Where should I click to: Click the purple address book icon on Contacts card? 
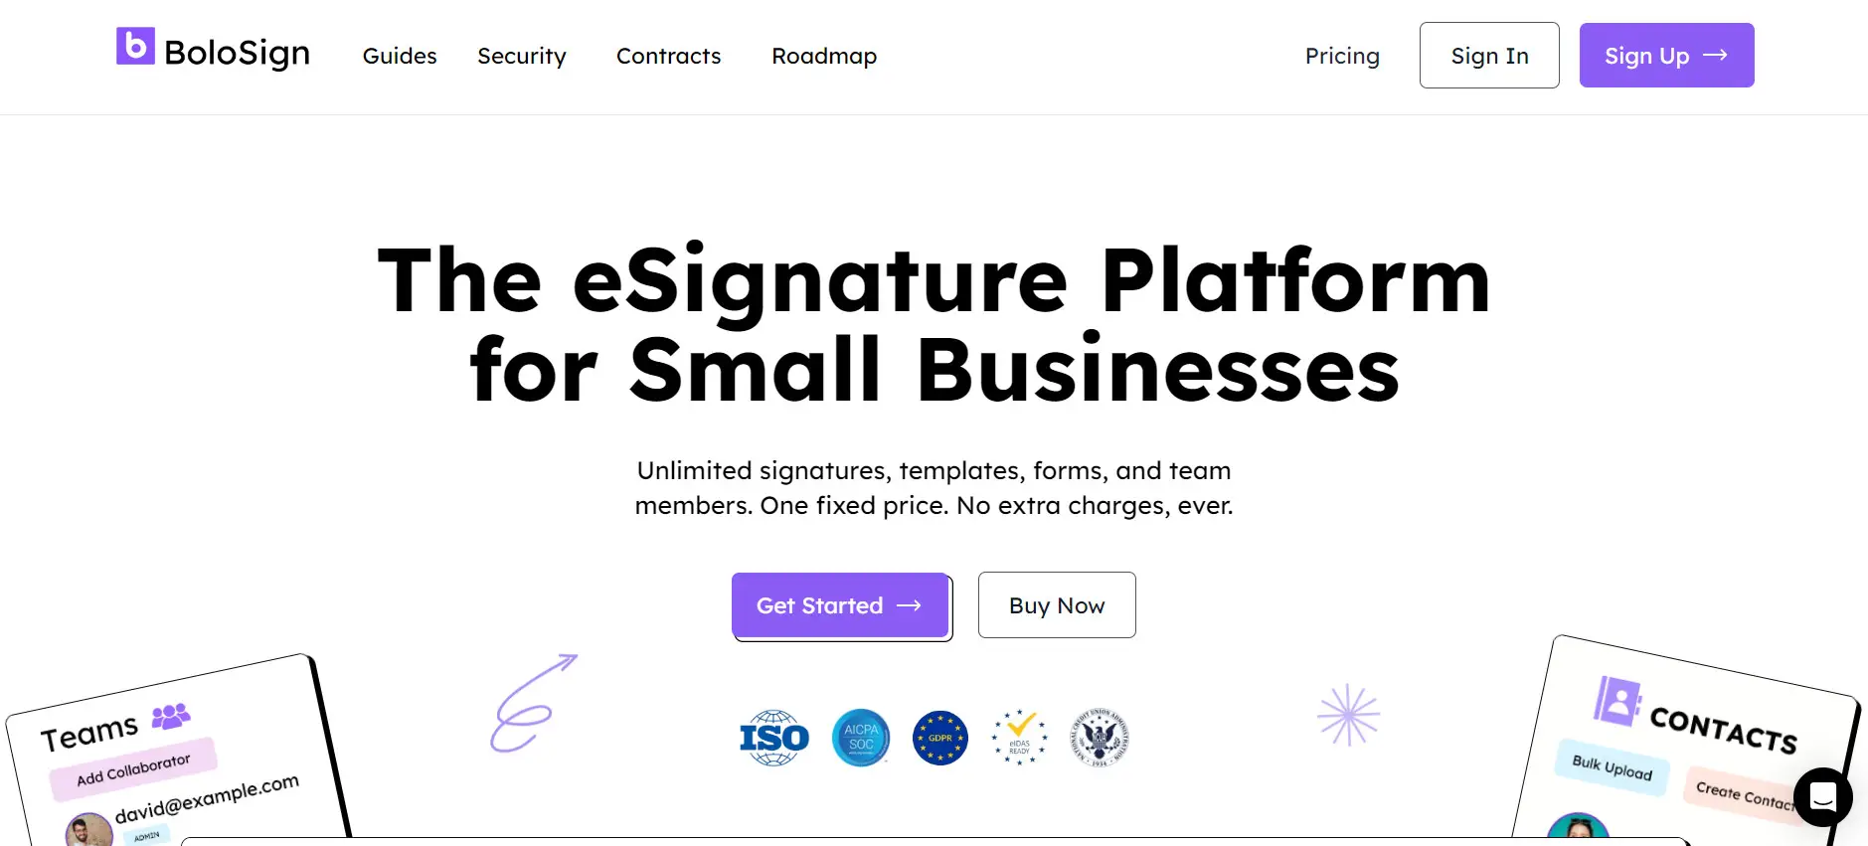[1616, 699]
